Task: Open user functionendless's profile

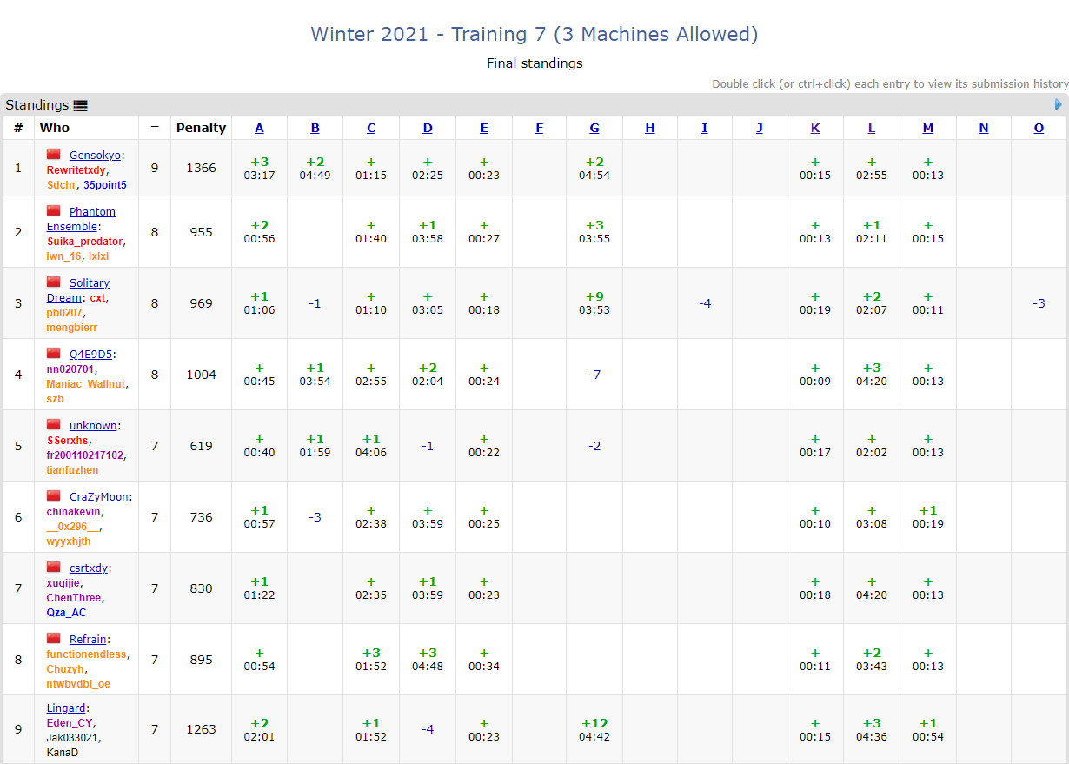Action: pyautogui.click(x=86, y=654)
